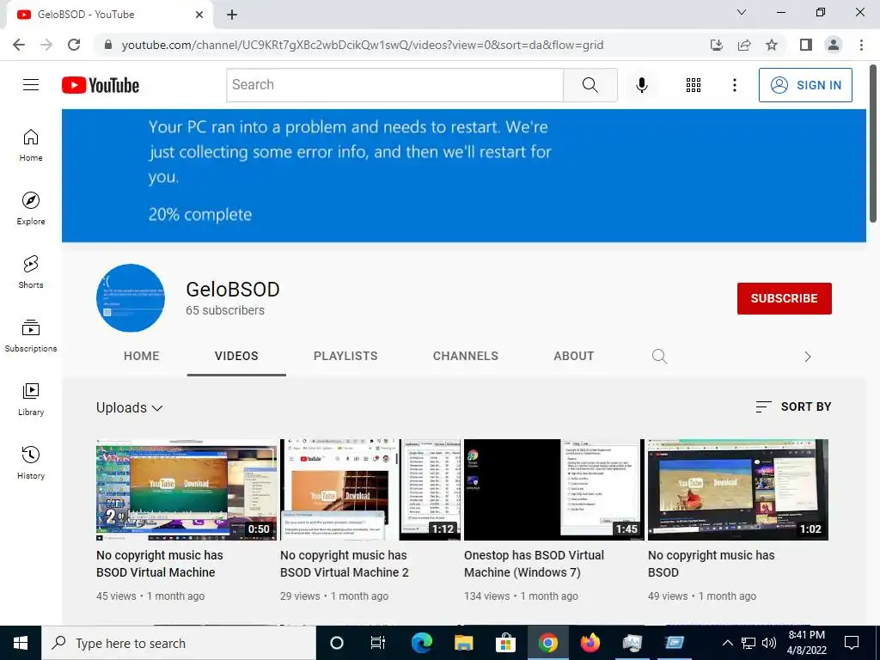Click the share page icon in address bar

pyautogui.click(x=744, y=45)
